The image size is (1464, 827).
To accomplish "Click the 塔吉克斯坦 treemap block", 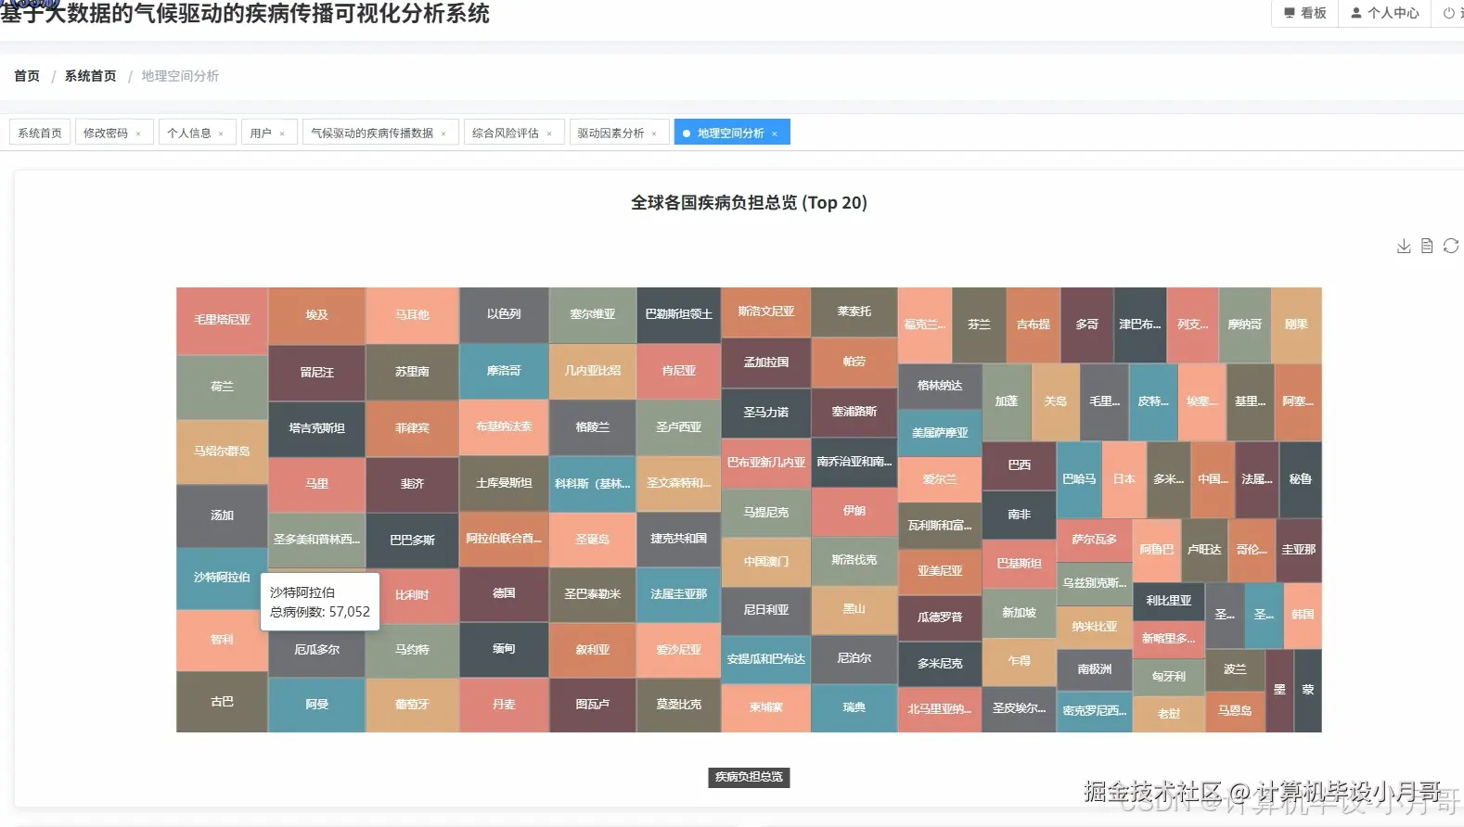I will tap(317, 428).
